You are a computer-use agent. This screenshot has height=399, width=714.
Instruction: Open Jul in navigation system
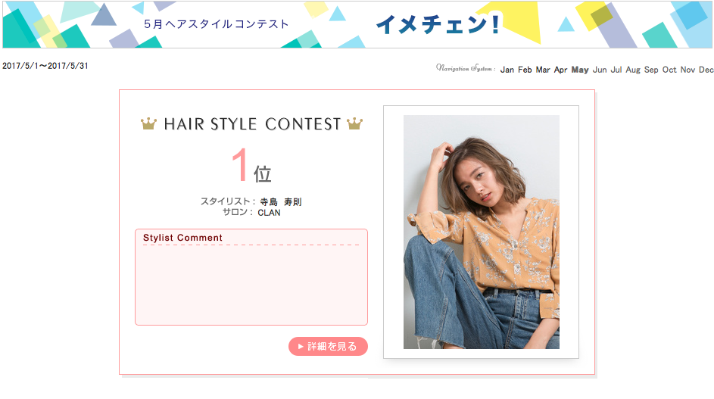tap(616, 70)
